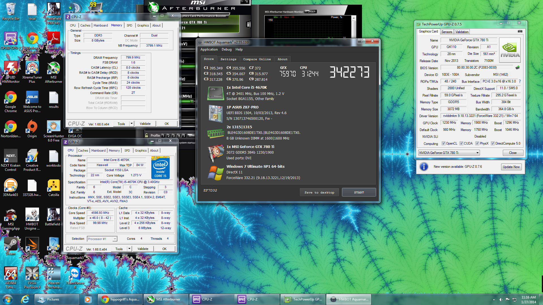Click Afterburner monitor scrollbar up arrow
Screen dimensions: 543x305
tap(354, 18)
